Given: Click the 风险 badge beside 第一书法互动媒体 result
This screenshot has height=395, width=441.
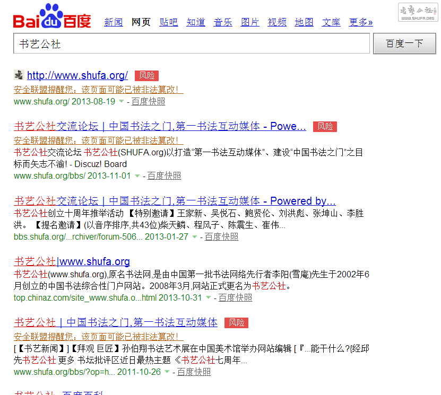Looking at the screenshot, I should (x=236, y=322).
